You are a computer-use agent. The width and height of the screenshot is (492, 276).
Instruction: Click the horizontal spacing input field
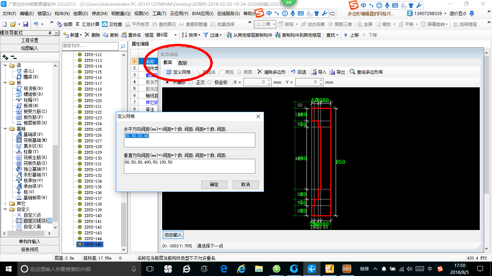pyautogui.click(x=189, y=140)
